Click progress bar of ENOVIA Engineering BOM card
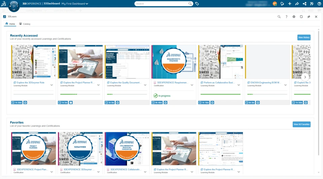The height and width of the screenshot is (179, 323). click(x=267, y=94)
